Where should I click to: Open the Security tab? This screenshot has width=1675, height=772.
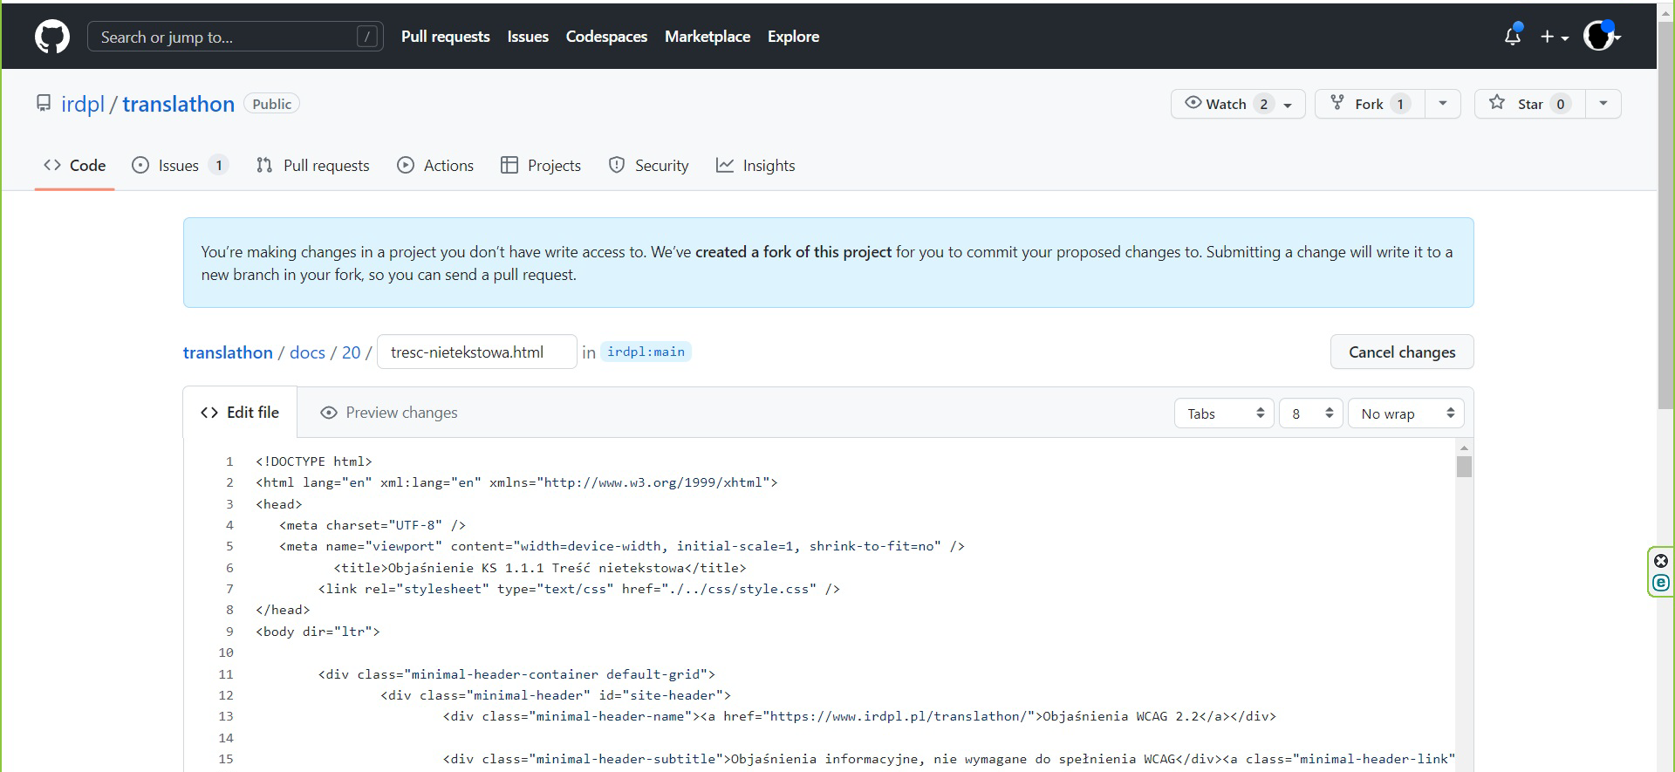point(649,166)
